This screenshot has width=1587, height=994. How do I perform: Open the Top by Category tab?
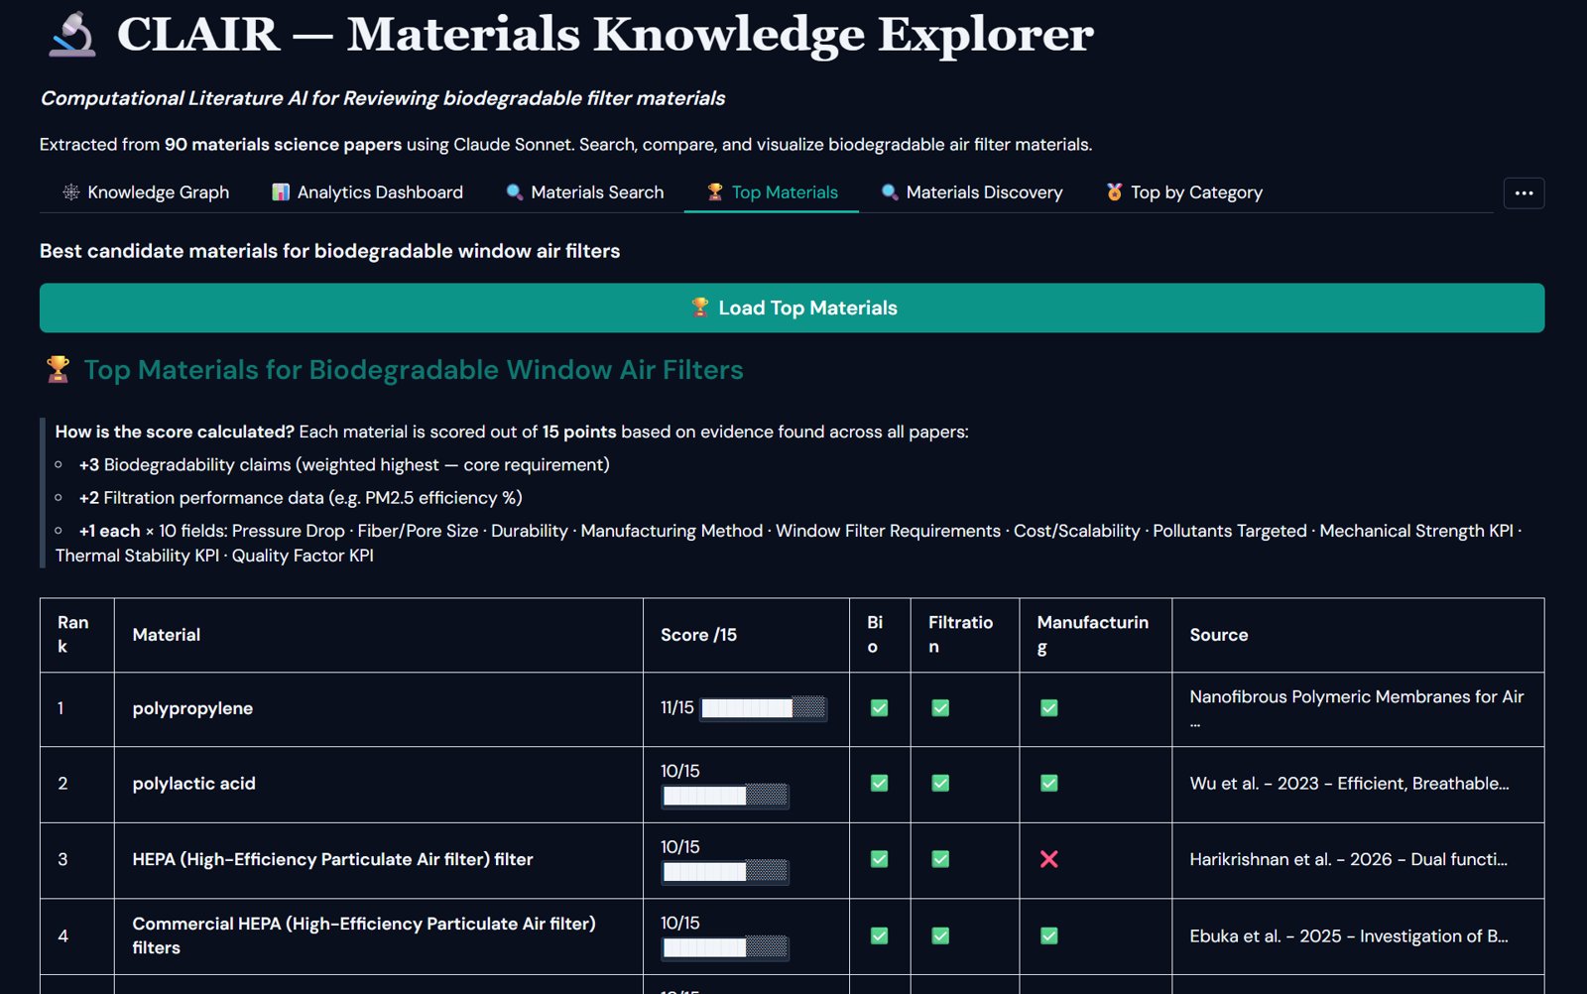[x=1184, y=192]
